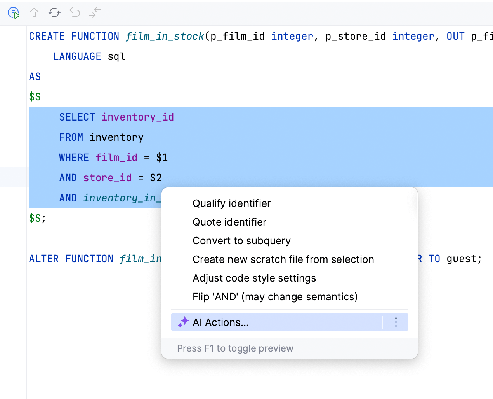Place cursor on inventory_id in SELECT line
The image size is (493, 399).
pyautogui.click(x=137, y=117)
